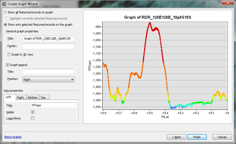Screen dimensions: 236x144
Task: Cancel the graph wizard
Action: (x=222, y=137)
